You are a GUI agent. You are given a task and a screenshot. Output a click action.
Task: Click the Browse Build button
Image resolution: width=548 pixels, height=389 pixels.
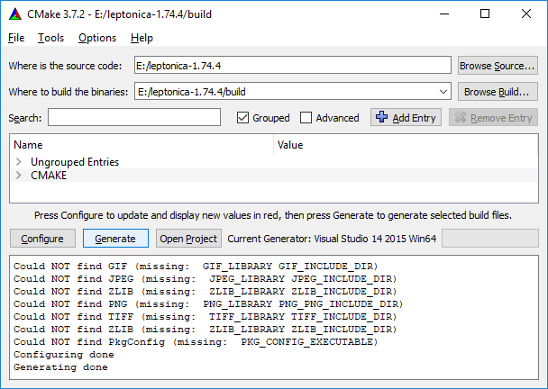coord(498,92)
